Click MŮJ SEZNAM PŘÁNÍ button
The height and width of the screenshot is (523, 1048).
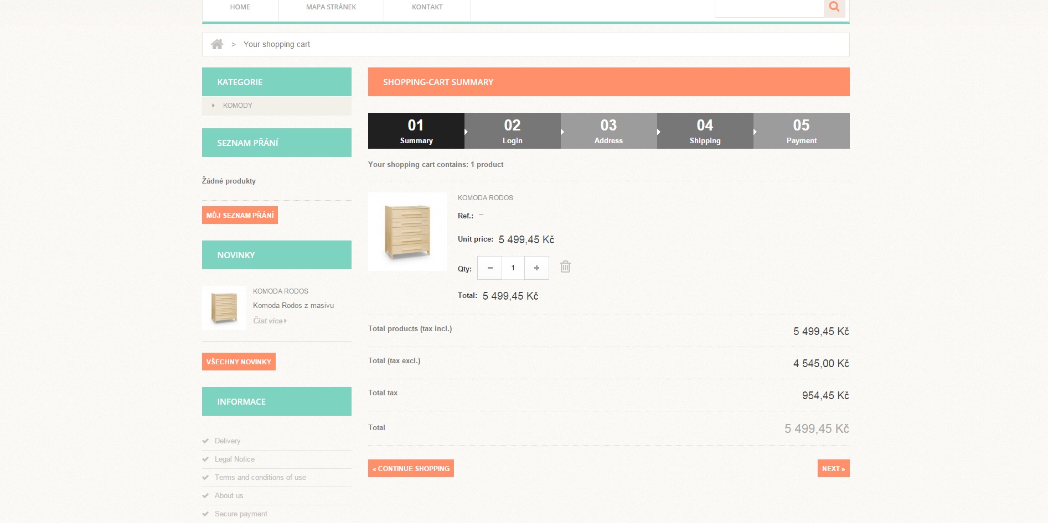coord(240,215)
